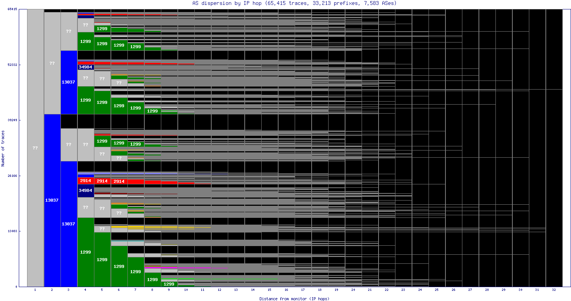571x301 pixels.
Task: Click x-axis hop label 2
Action: click(52, 290)
